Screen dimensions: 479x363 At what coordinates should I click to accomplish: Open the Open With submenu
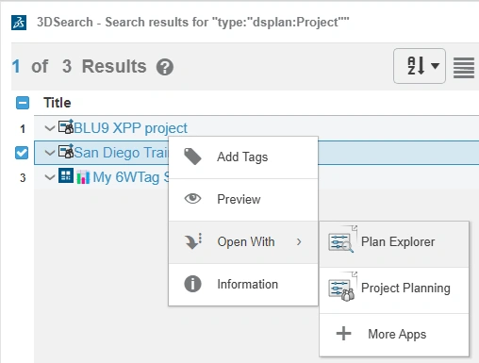[x=243, y=242]
